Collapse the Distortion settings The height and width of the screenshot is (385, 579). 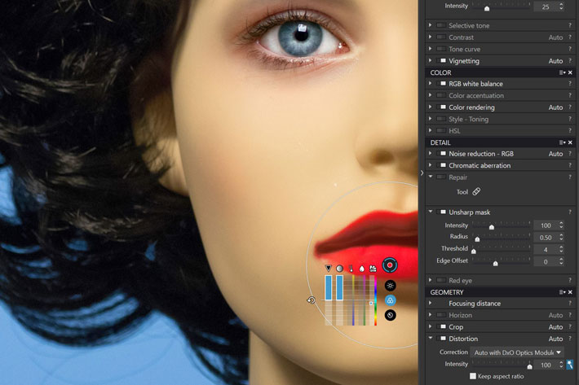click(431, 339)
